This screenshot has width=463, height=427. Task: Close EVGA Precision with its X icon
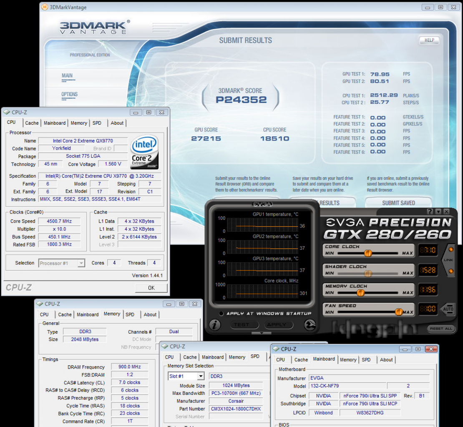(x=446, y=211)
